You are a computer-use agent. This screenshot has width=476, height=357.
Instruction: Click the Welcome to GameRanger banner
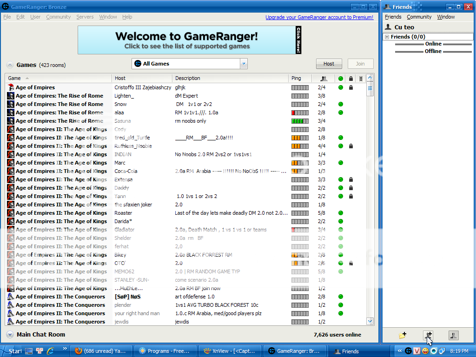(x=190, y=40)
